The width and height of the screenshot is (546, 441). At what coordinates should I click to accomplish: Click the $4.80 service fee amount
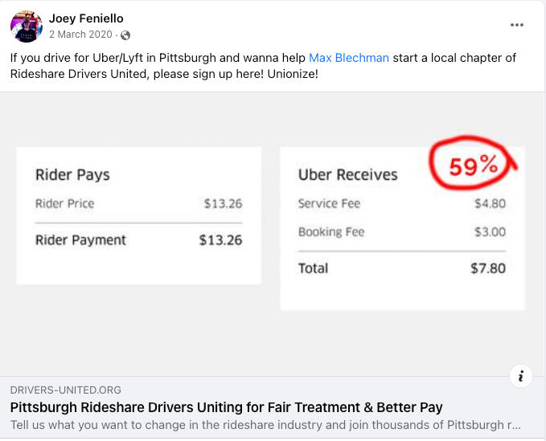pos(490,203)
